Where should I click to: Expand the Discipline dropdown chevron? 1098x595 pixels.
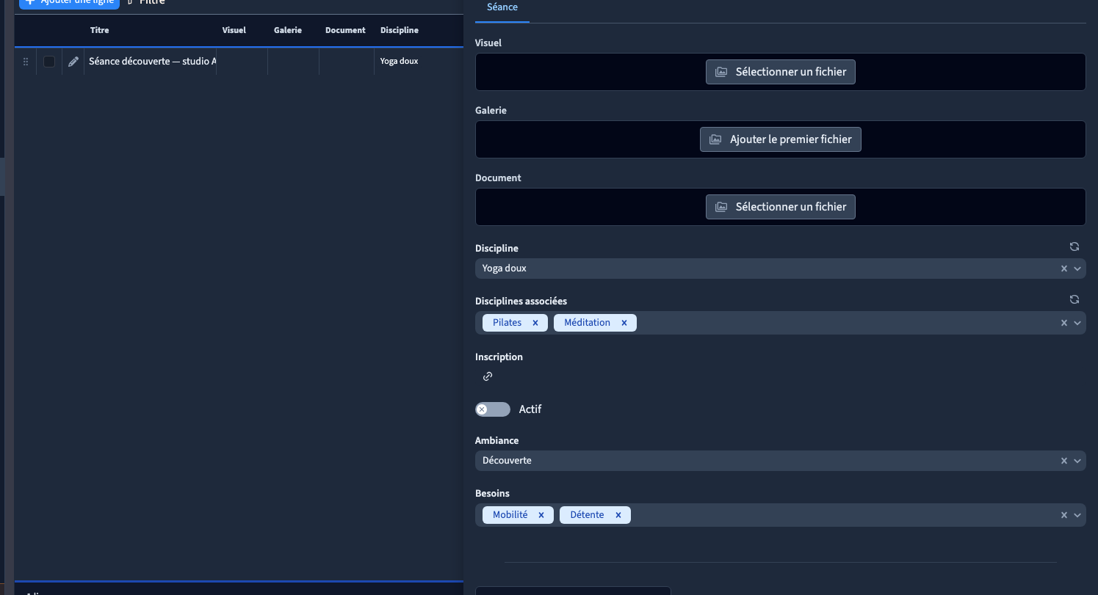1077,269
